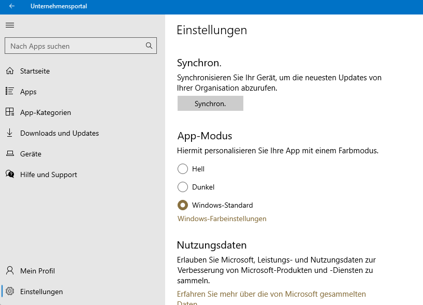This screenshot has width=423, height=305.
Task: Select the Hell color mode
Action: coord(183,169)
